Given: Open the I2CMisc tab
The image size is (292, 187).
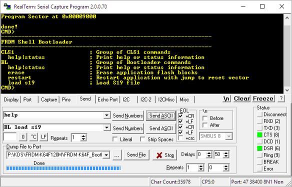Looking at the screenshot, I should coord(166,99).
